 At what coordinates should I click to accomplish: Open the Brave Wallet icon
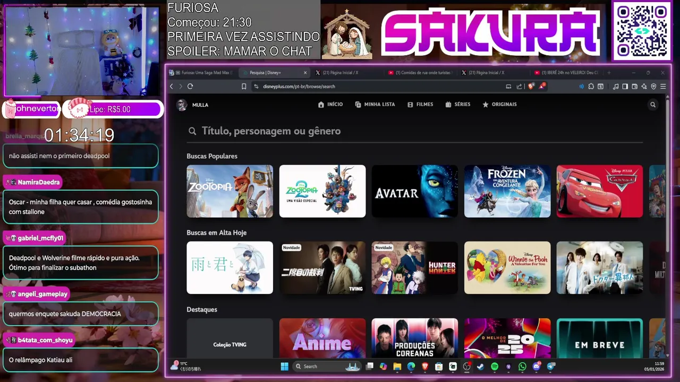(x=634, y=86)
